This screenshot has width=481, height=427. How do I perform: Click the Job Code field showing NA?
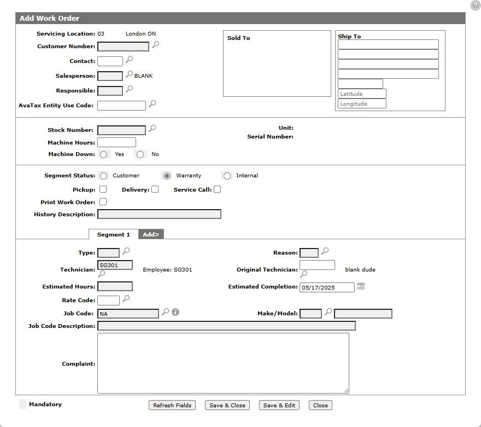coord(128,314)
